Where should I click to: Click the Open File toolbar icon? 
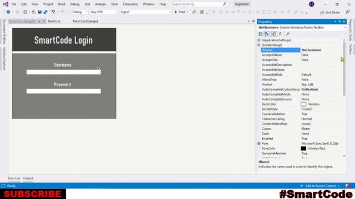point(34,12)
